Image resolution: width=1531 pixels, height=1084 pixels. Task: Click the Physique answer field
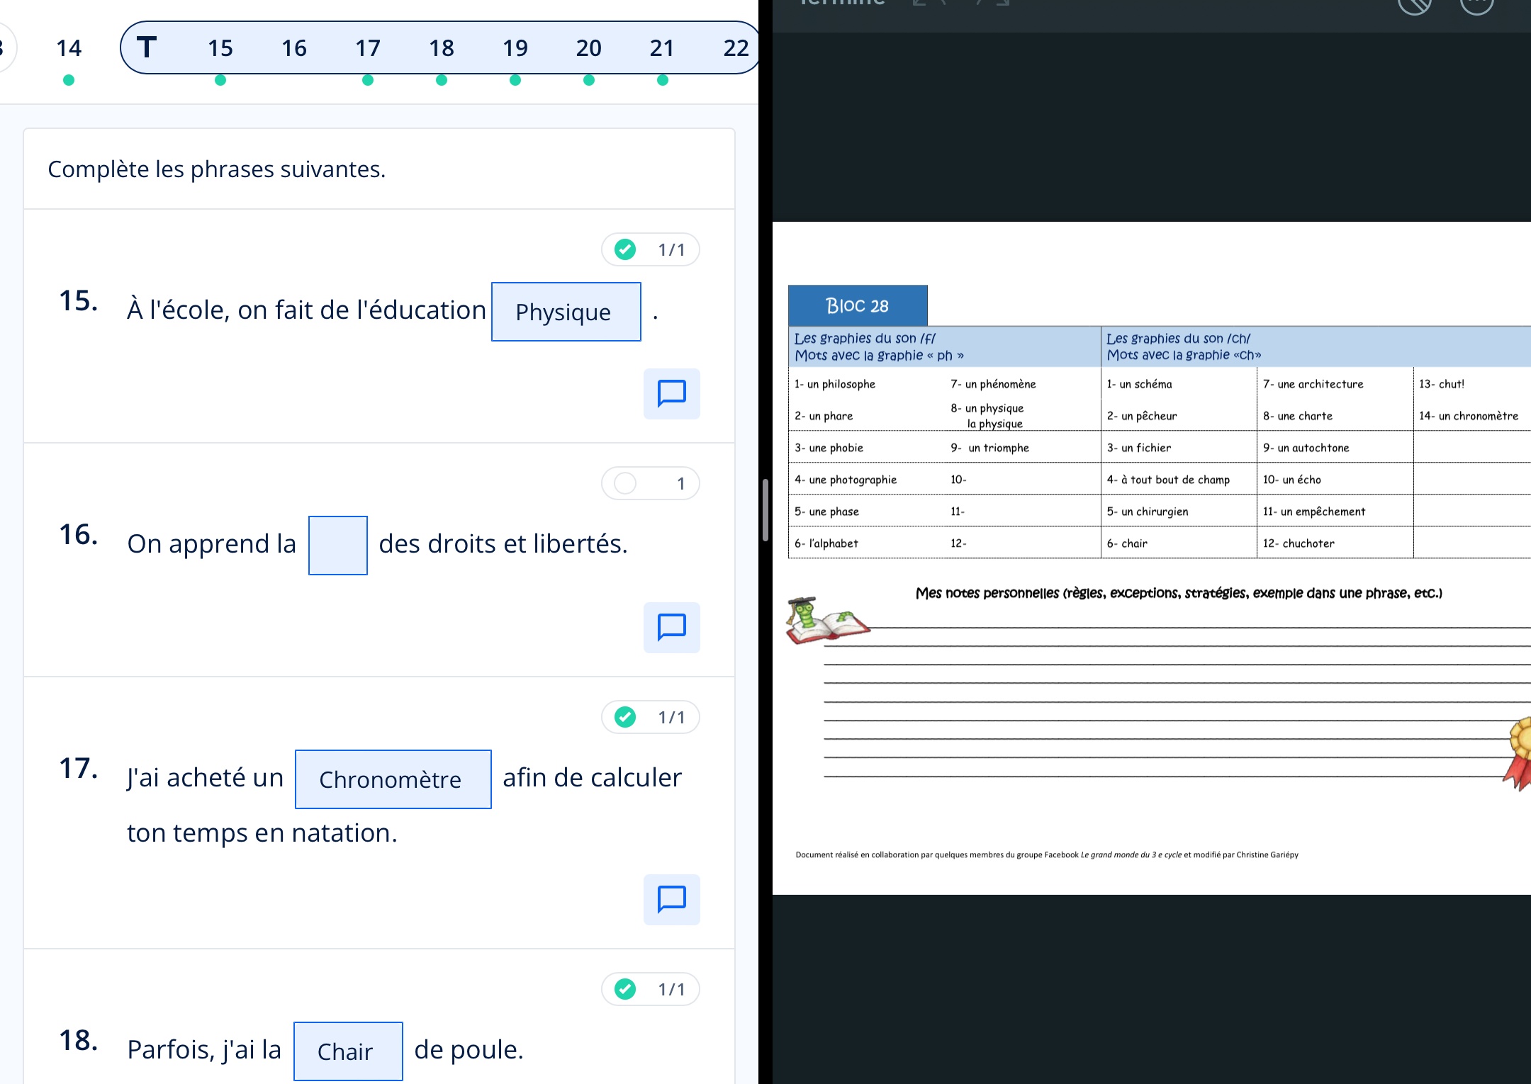[x=566, y=312]
